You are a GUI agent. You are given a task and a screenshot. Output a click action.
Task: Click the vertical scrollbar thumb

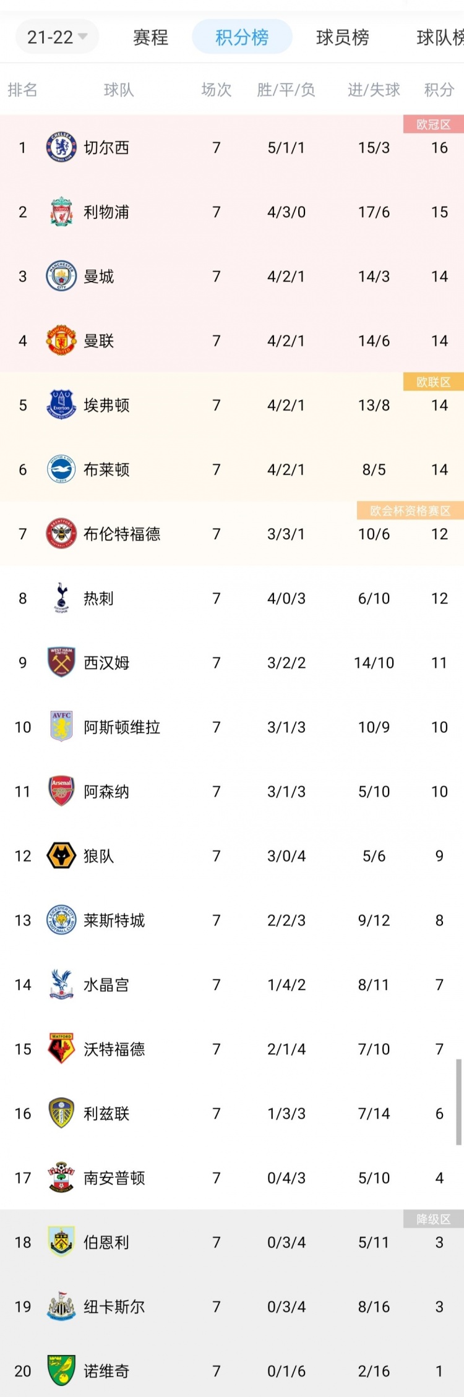458,1101
